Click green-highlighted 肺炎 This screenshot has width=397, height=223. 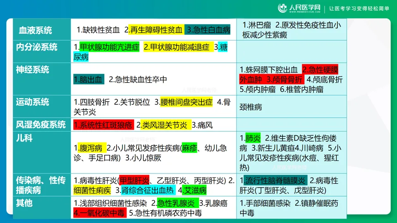[x=253, y=138]
